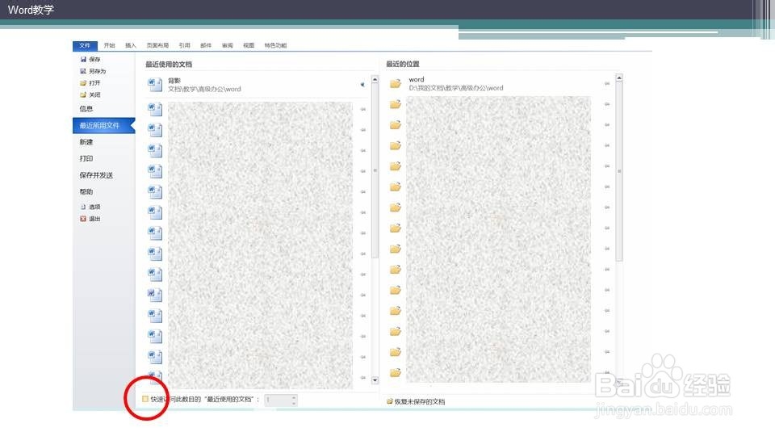Click the Word教学 slide title
This screenshot has height=436, width=775.
[x=31, y=10]
